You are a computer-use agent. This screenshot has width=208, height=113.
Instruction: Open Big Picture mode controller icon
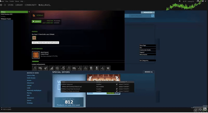pyautogui.click(x=198, y=1)
